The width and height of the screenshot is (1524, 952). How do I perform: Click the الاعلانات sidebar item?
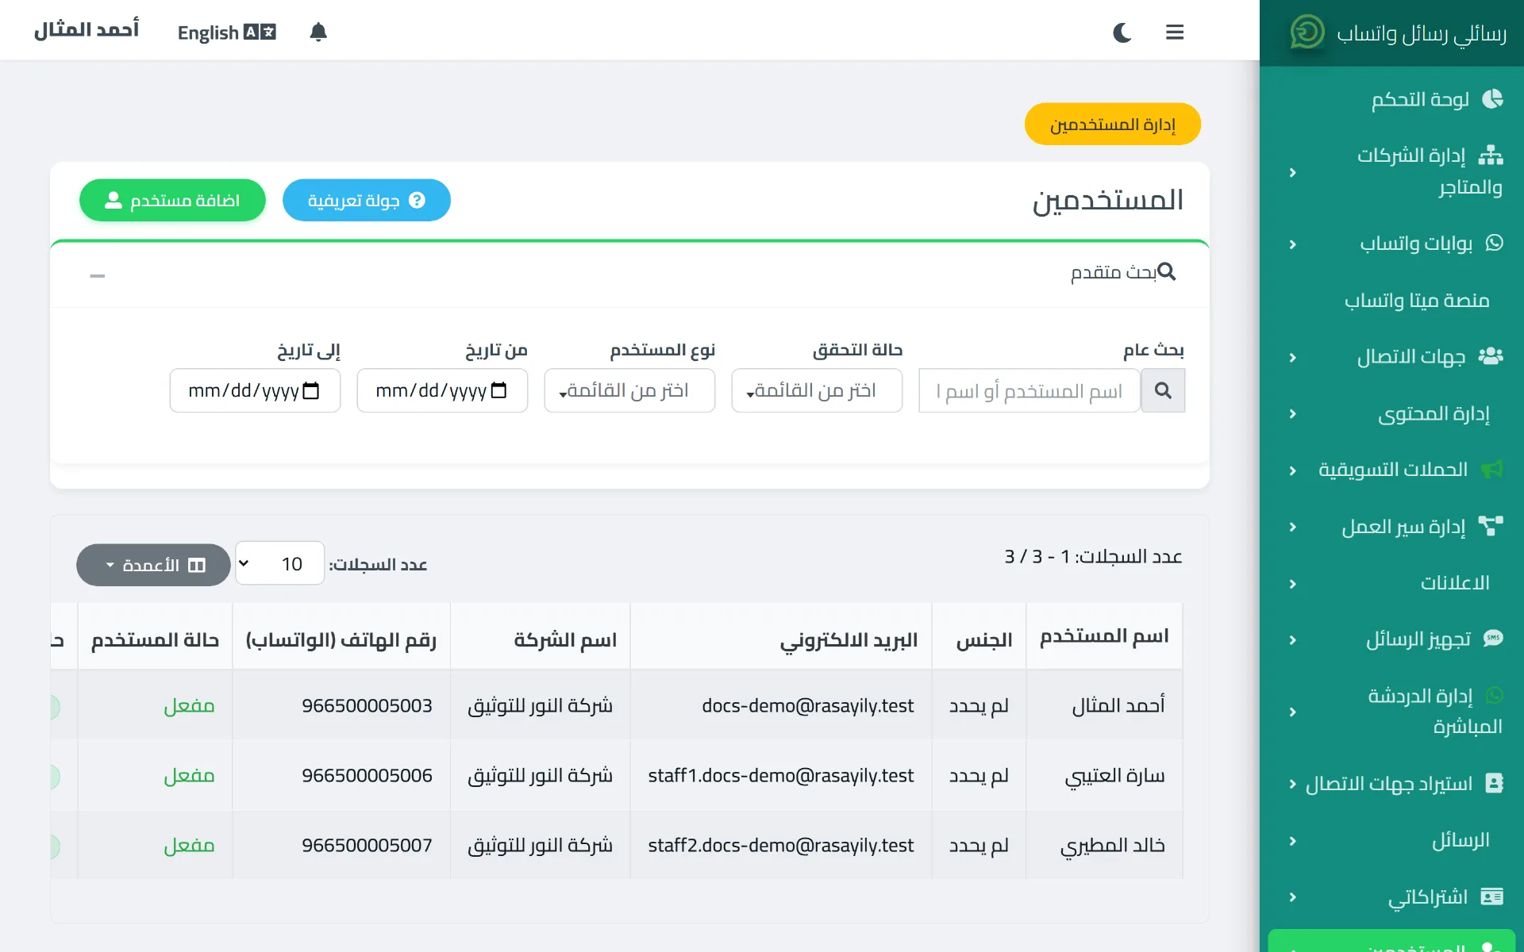(1391, 583)
